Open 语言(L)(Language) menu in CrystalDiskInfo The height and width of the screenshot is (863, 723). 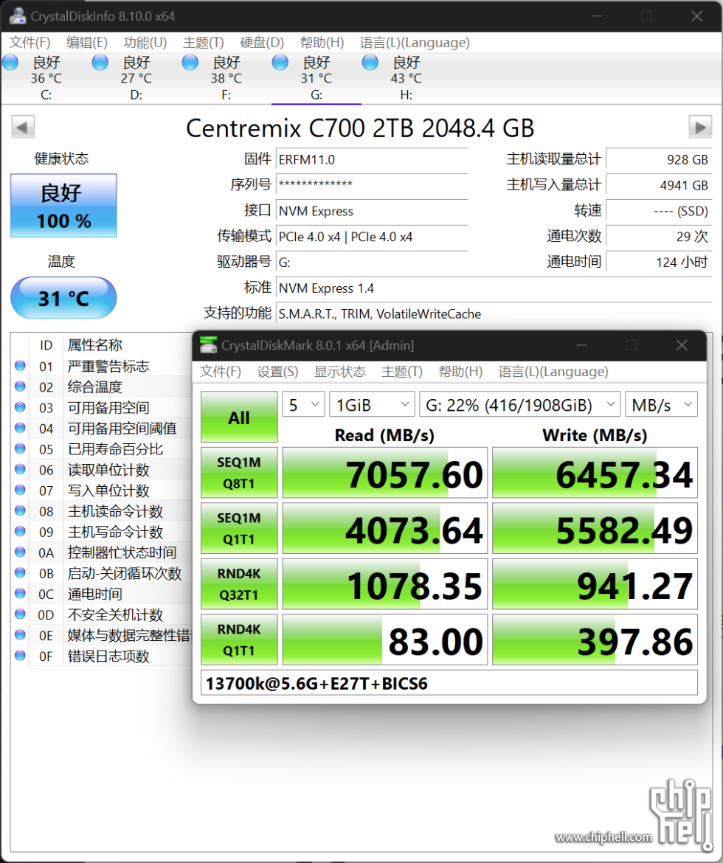point(415,42)
